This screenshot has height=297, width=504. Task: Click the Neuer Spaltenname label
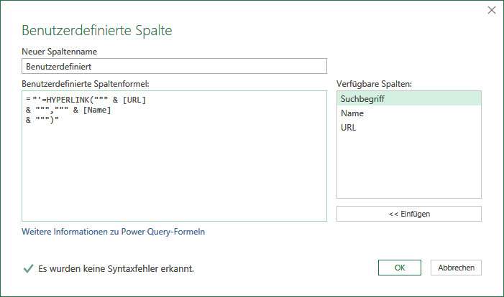click(x=59, y=52)
